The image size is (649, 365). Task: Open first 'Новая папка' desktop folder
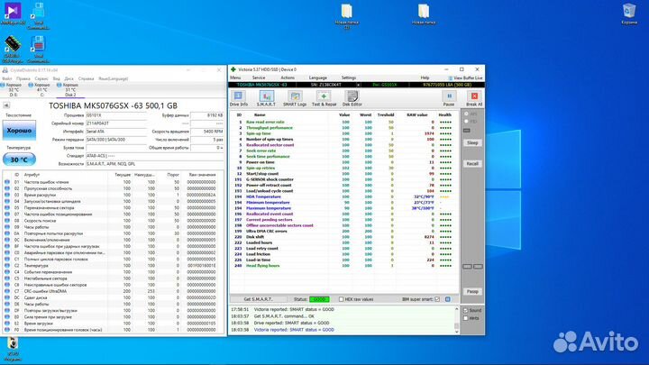[347, 15]
